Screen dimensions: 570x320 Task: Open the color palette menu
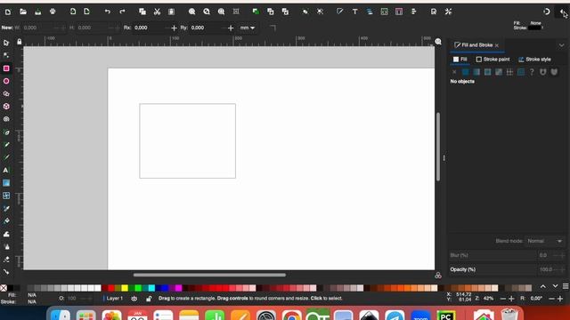point(566,286)
